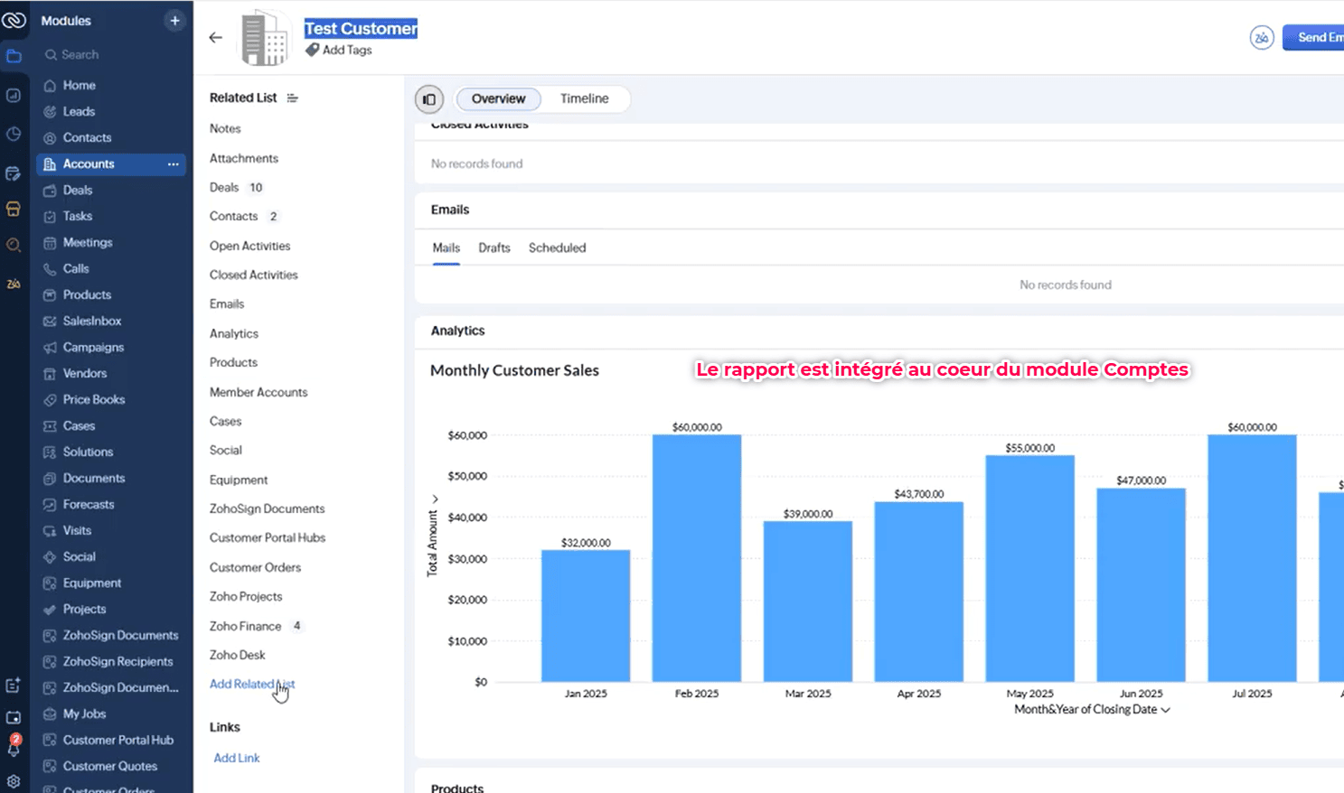This screenshot has height=793, width=1344.
Task: Expand the Total Amount axis chevron
Action: tap(435, 499)
